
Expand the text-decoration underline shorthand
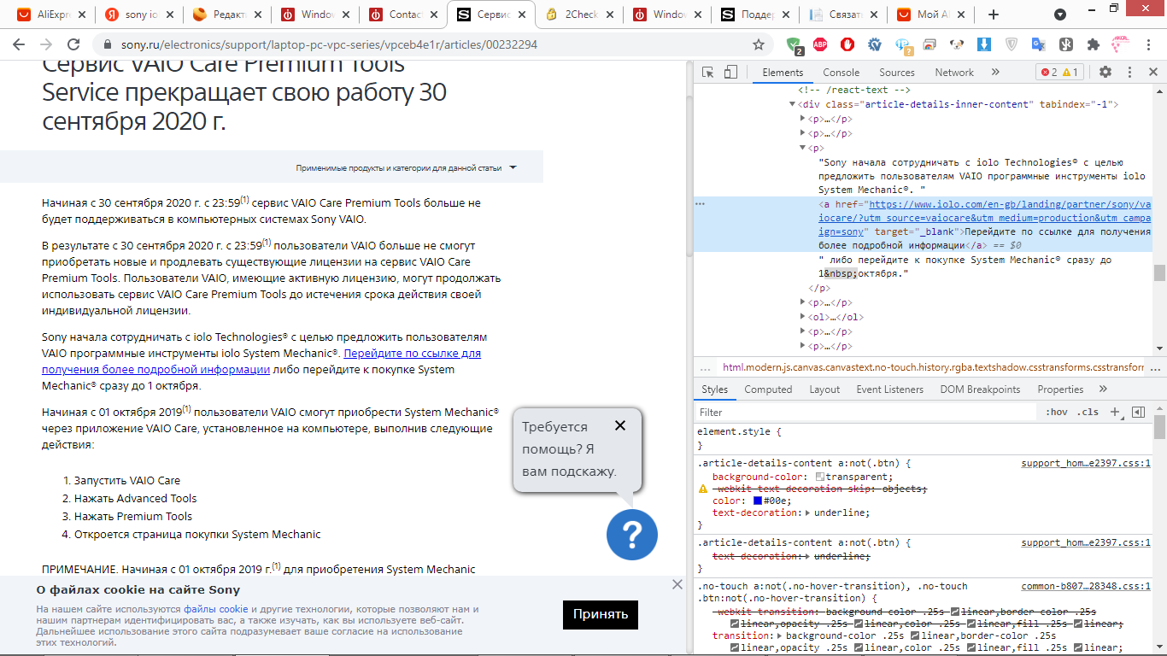(808, 512)
